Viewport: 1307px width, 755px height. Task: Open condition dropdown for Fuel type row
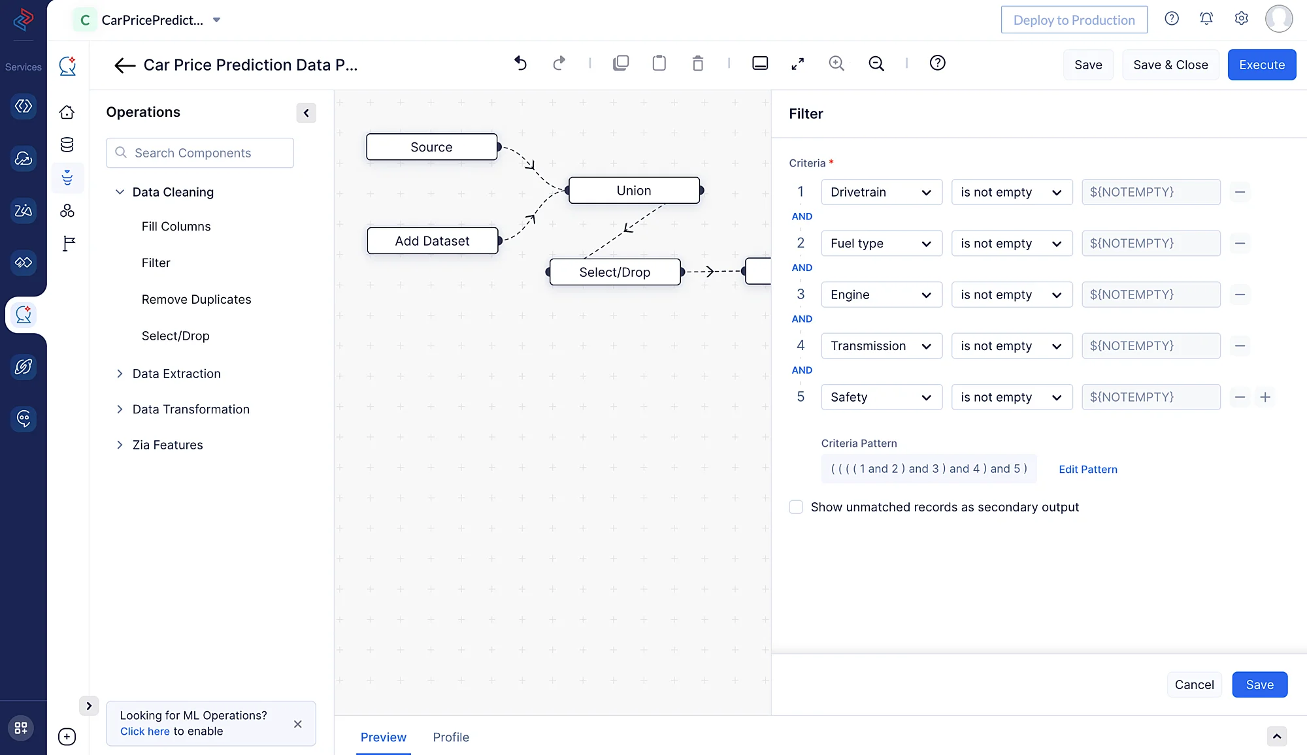point(1011,244)
